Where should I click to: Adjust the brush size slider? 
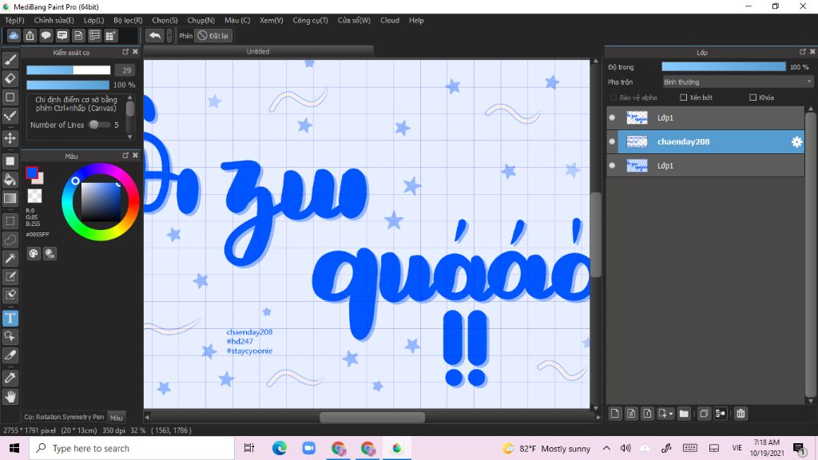[x=69, y=70]
